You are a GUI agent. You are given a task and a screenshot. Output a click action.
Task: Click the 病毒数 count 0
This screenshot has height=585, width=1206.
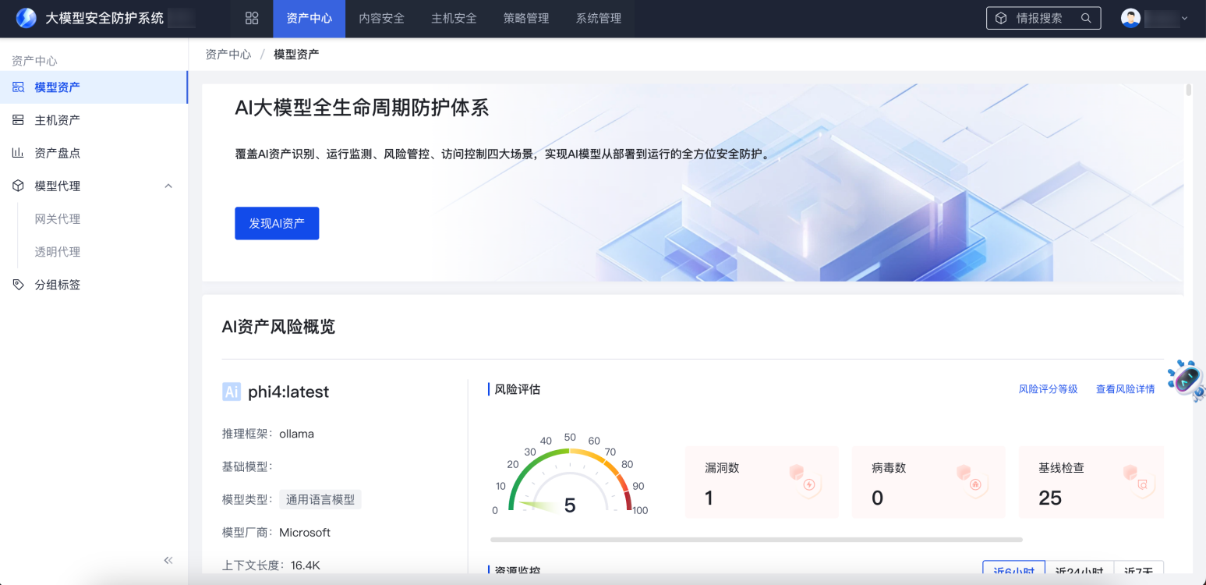(x=878, y=498)
